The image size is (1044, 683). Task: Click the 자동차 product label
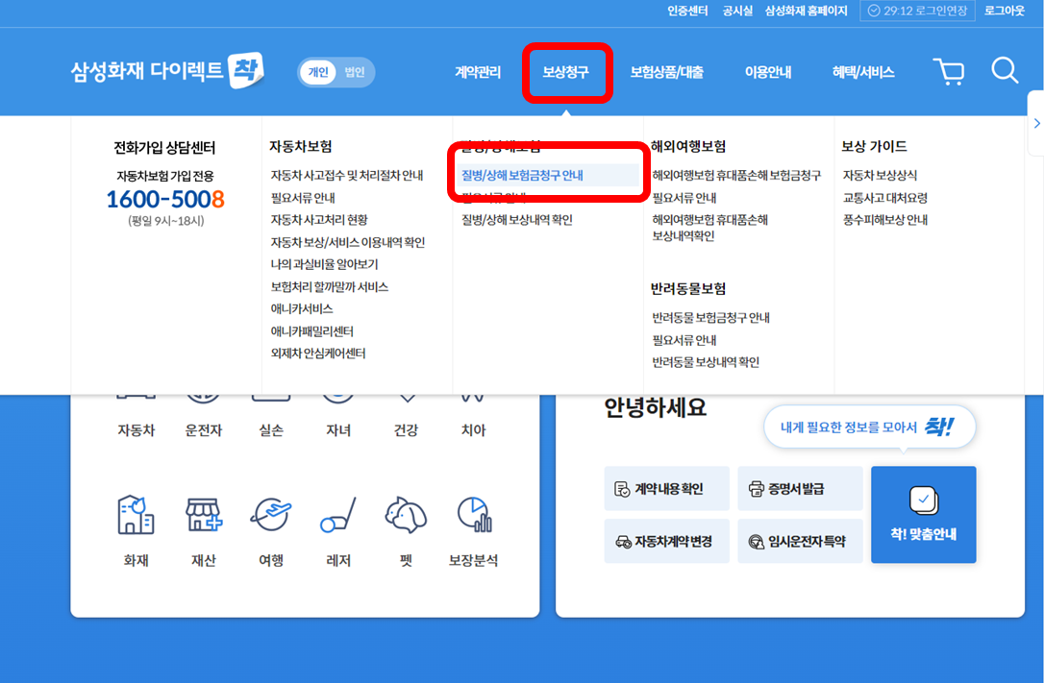[136, 430]
